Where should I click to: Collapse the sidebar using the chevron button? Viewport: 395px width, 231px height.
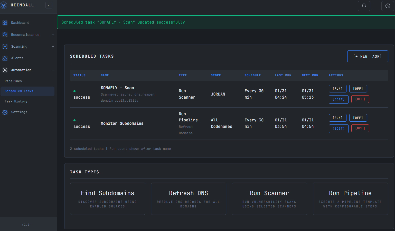click(x=49, y=5)
